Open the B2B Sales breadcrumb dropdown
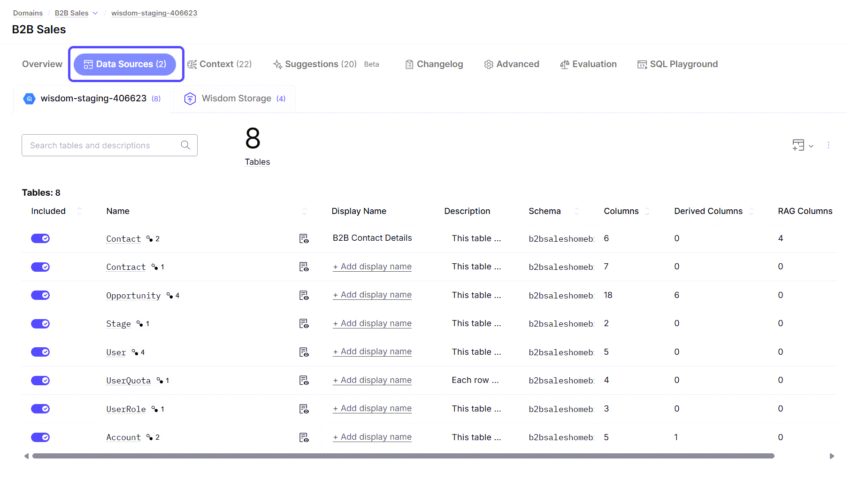 [x=96, y=13]
